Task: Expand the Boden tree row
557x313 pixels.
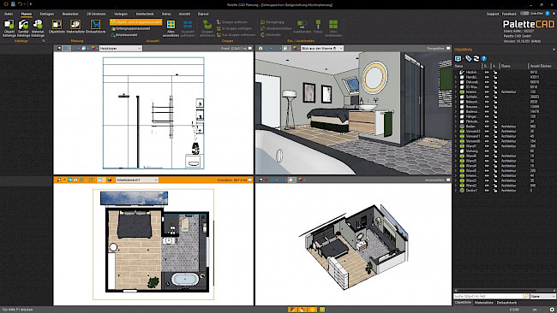Action: click(456, 127)
